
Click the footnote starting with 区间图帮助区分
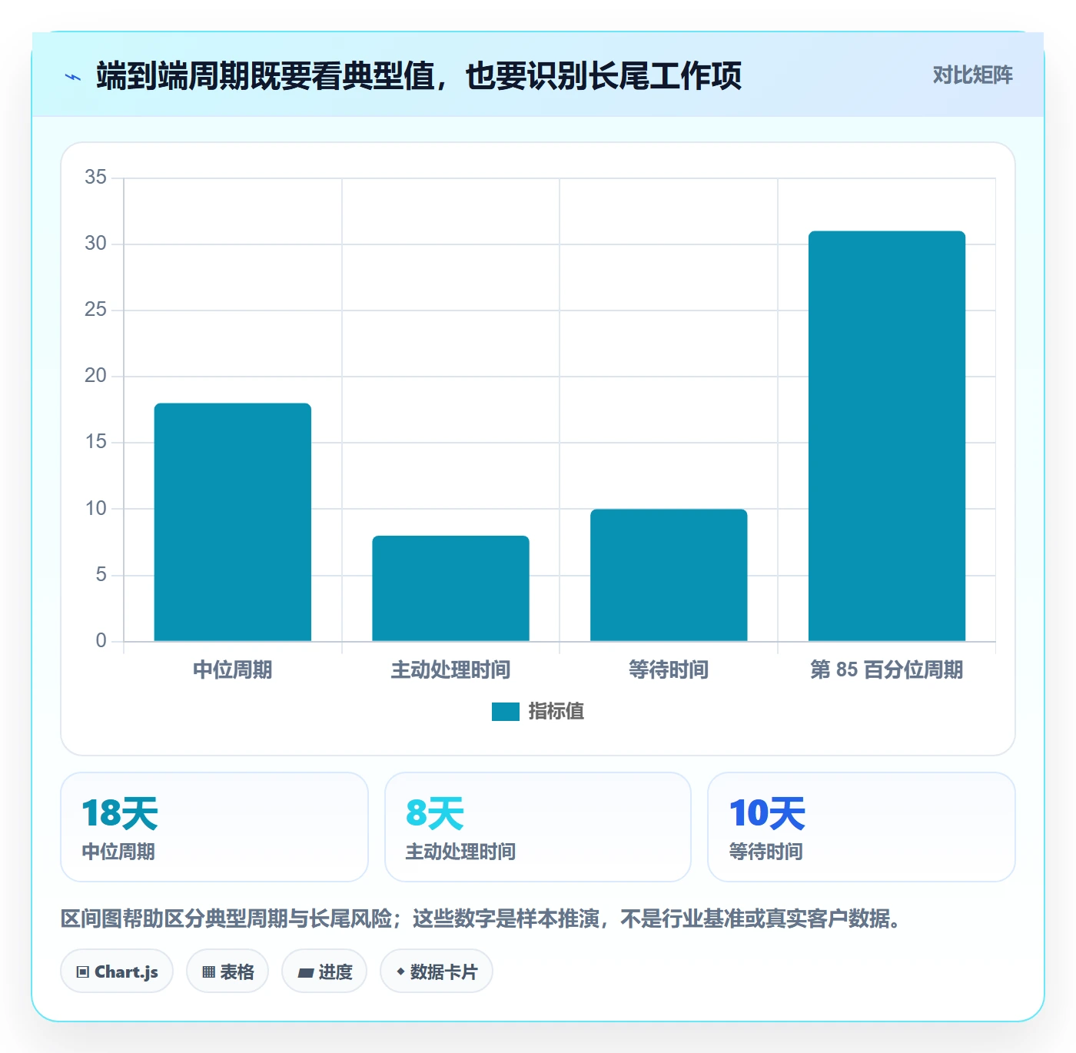click(481, 918)
